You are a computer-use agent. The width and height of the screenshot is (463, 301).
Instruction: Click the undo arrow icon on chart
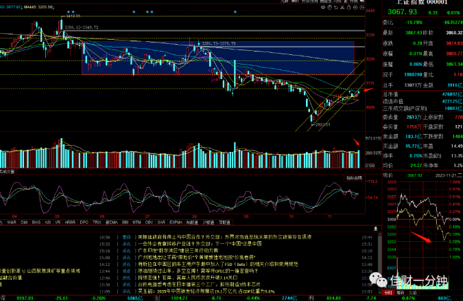click(x=336, y=8)
